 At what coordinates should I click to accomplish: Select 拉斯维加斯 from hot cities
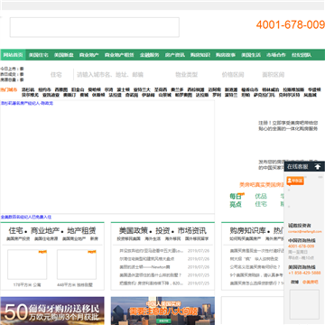click(x=293, y=89)
